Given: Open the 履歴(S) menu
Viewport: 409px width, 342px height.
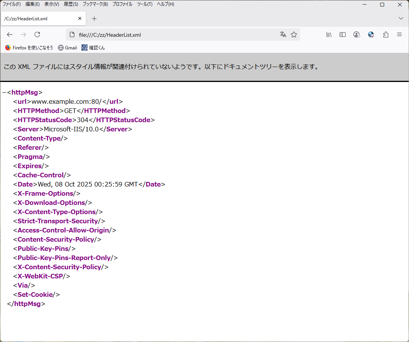Looking at the screenshot, I should (71, 4).
